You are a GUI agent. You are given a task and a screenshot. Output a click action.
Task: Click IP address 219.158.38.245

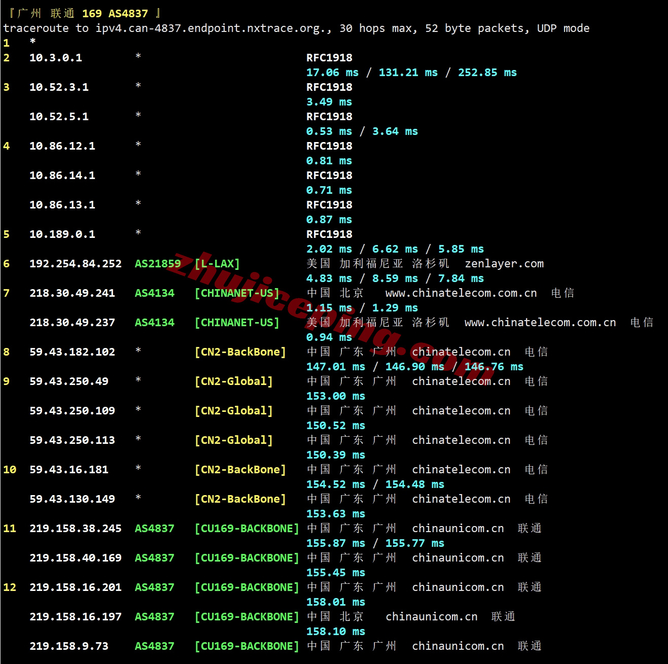(76, 529)
